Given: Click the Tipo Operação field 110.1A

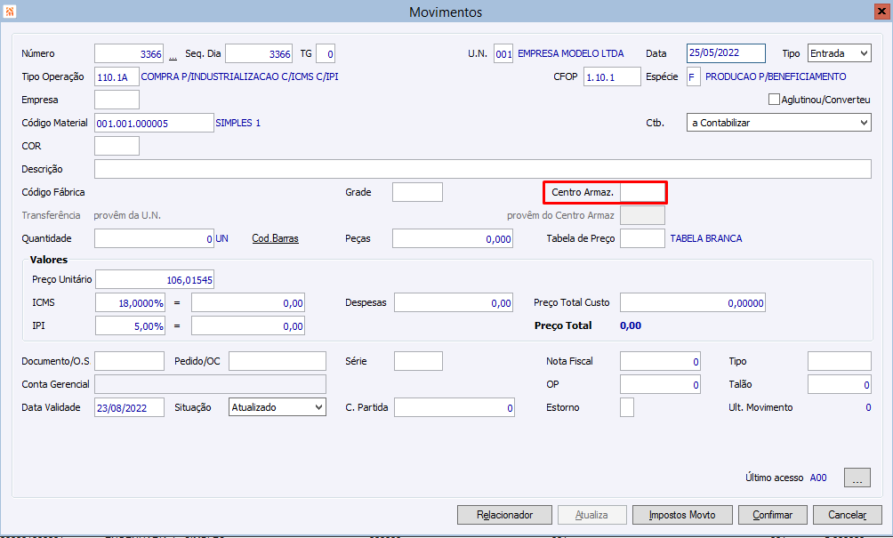Looking at the screenshot, I should coord(117,76).
